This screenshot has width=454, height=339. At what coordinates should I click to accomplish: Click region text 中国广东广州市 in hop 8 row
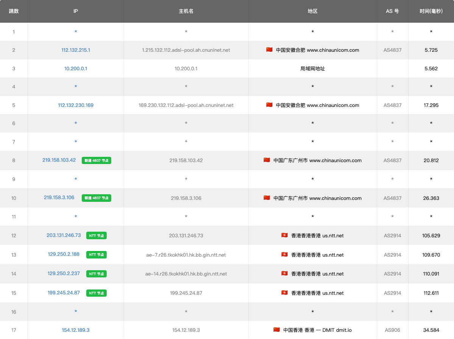click(291, 160)
